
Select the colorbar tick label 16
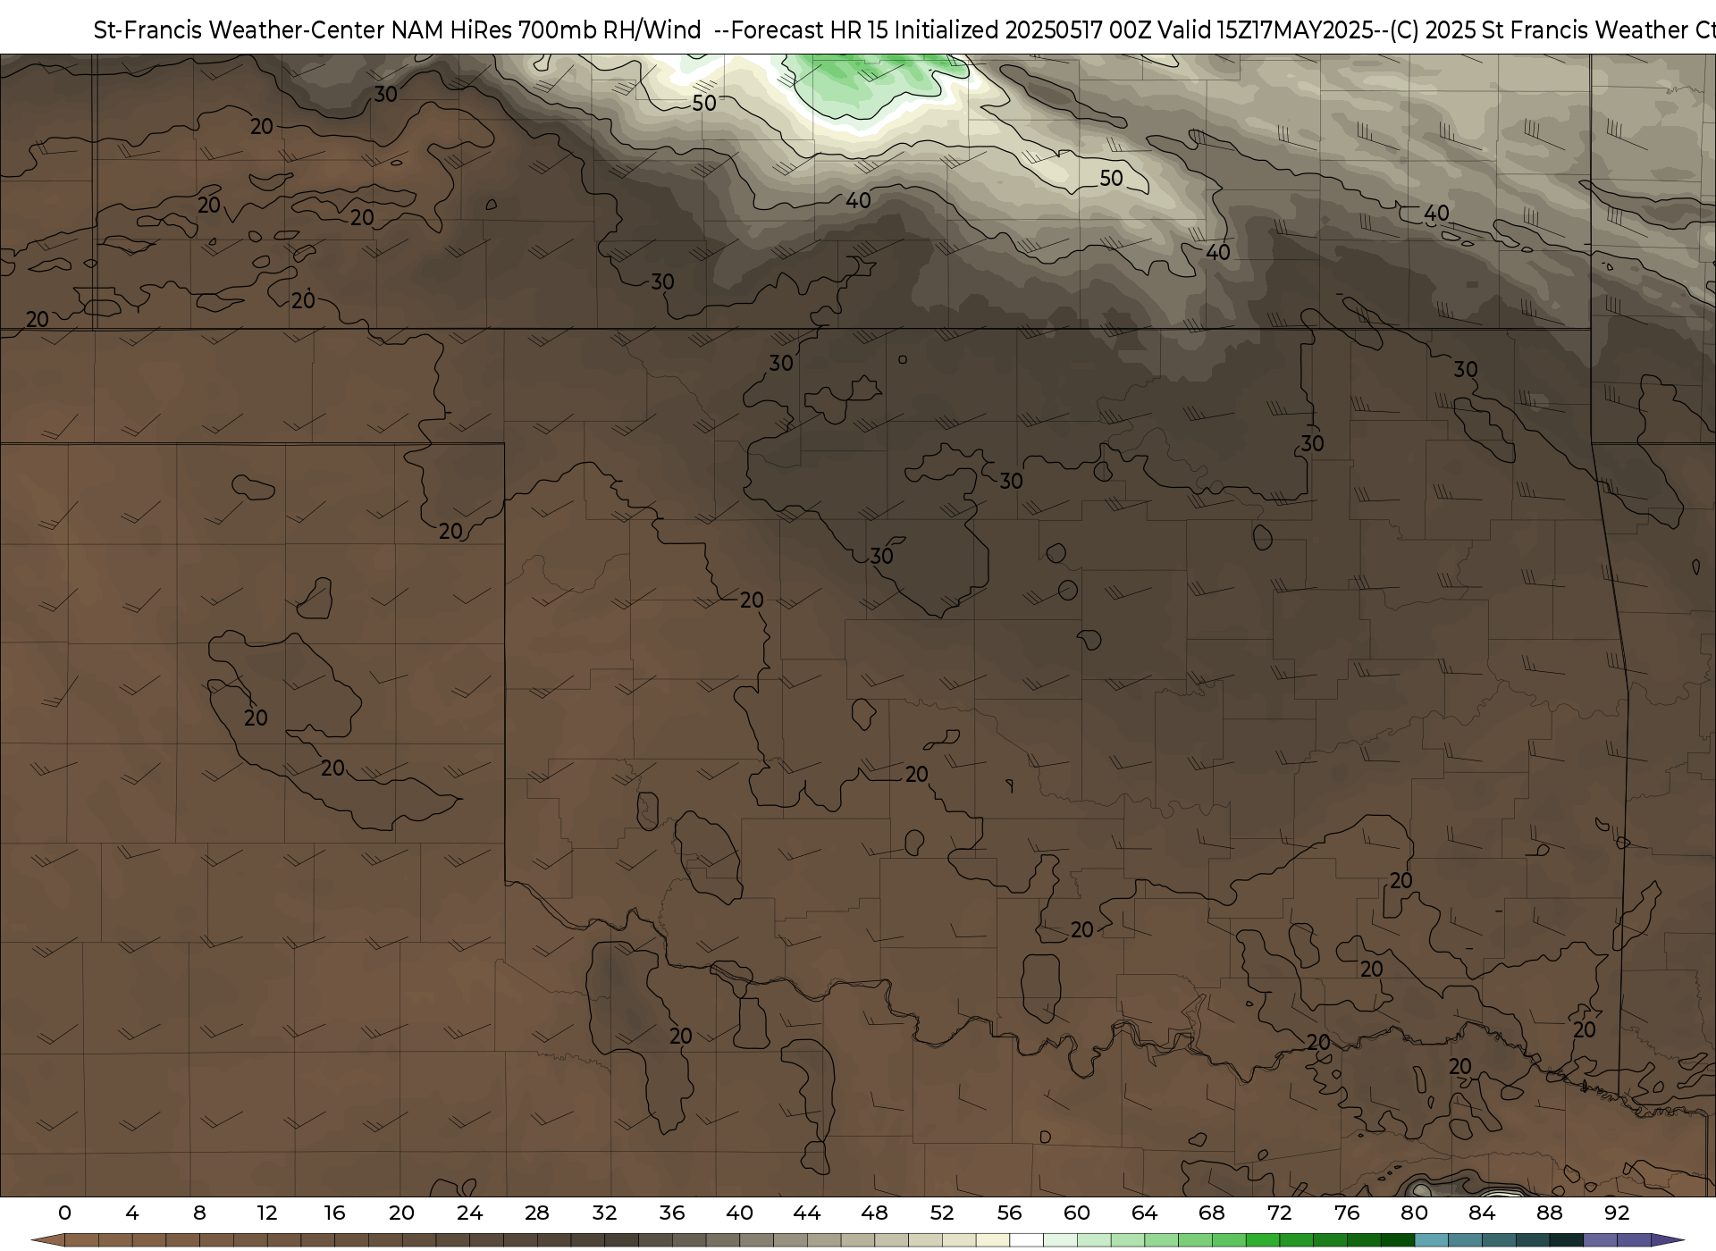point(334,1213)
